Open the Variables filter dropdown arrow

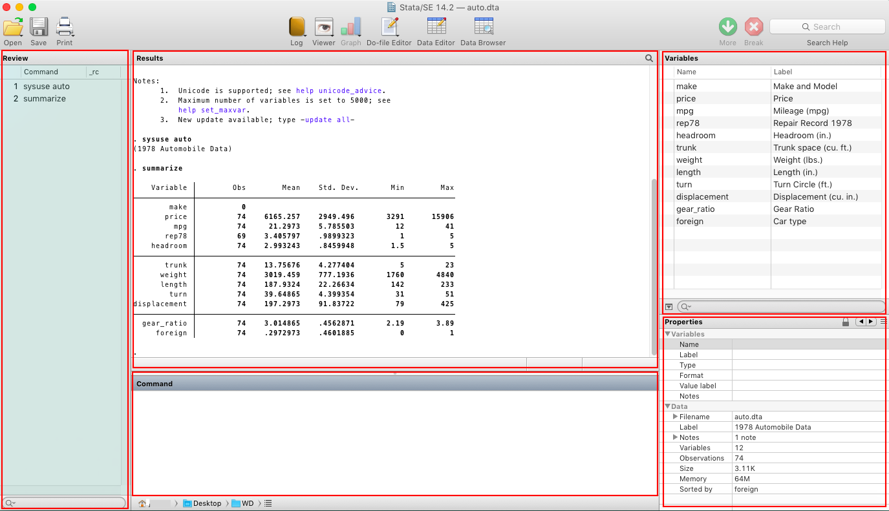(669, 307)
